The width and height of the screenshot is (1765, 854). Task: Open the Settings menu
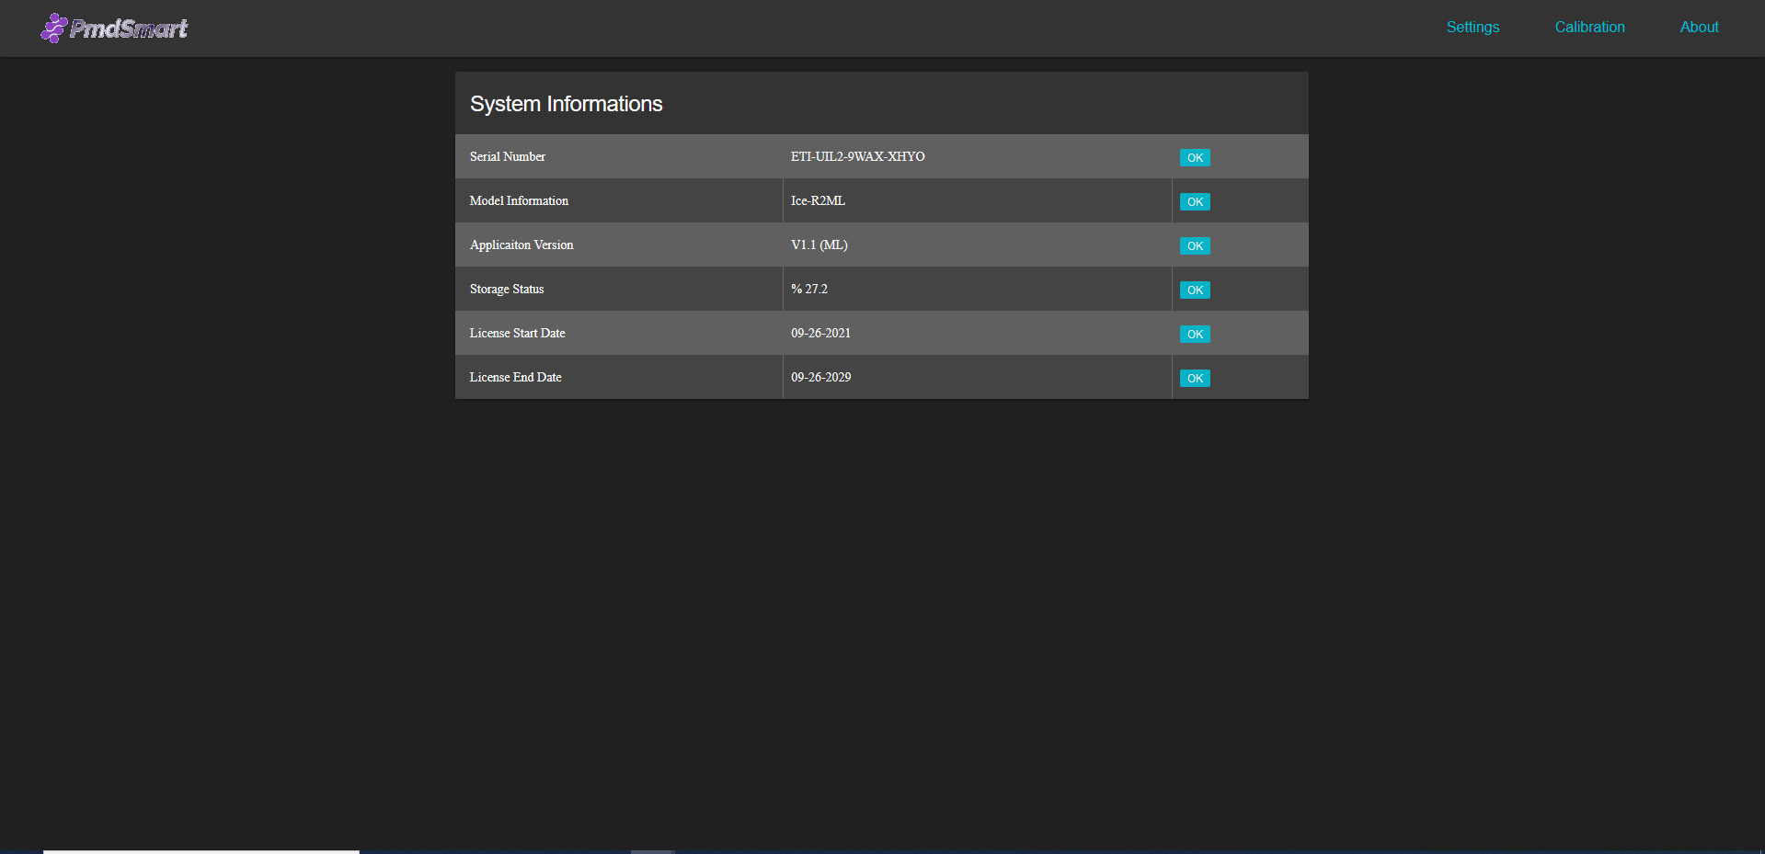[x=1473, y=28]
